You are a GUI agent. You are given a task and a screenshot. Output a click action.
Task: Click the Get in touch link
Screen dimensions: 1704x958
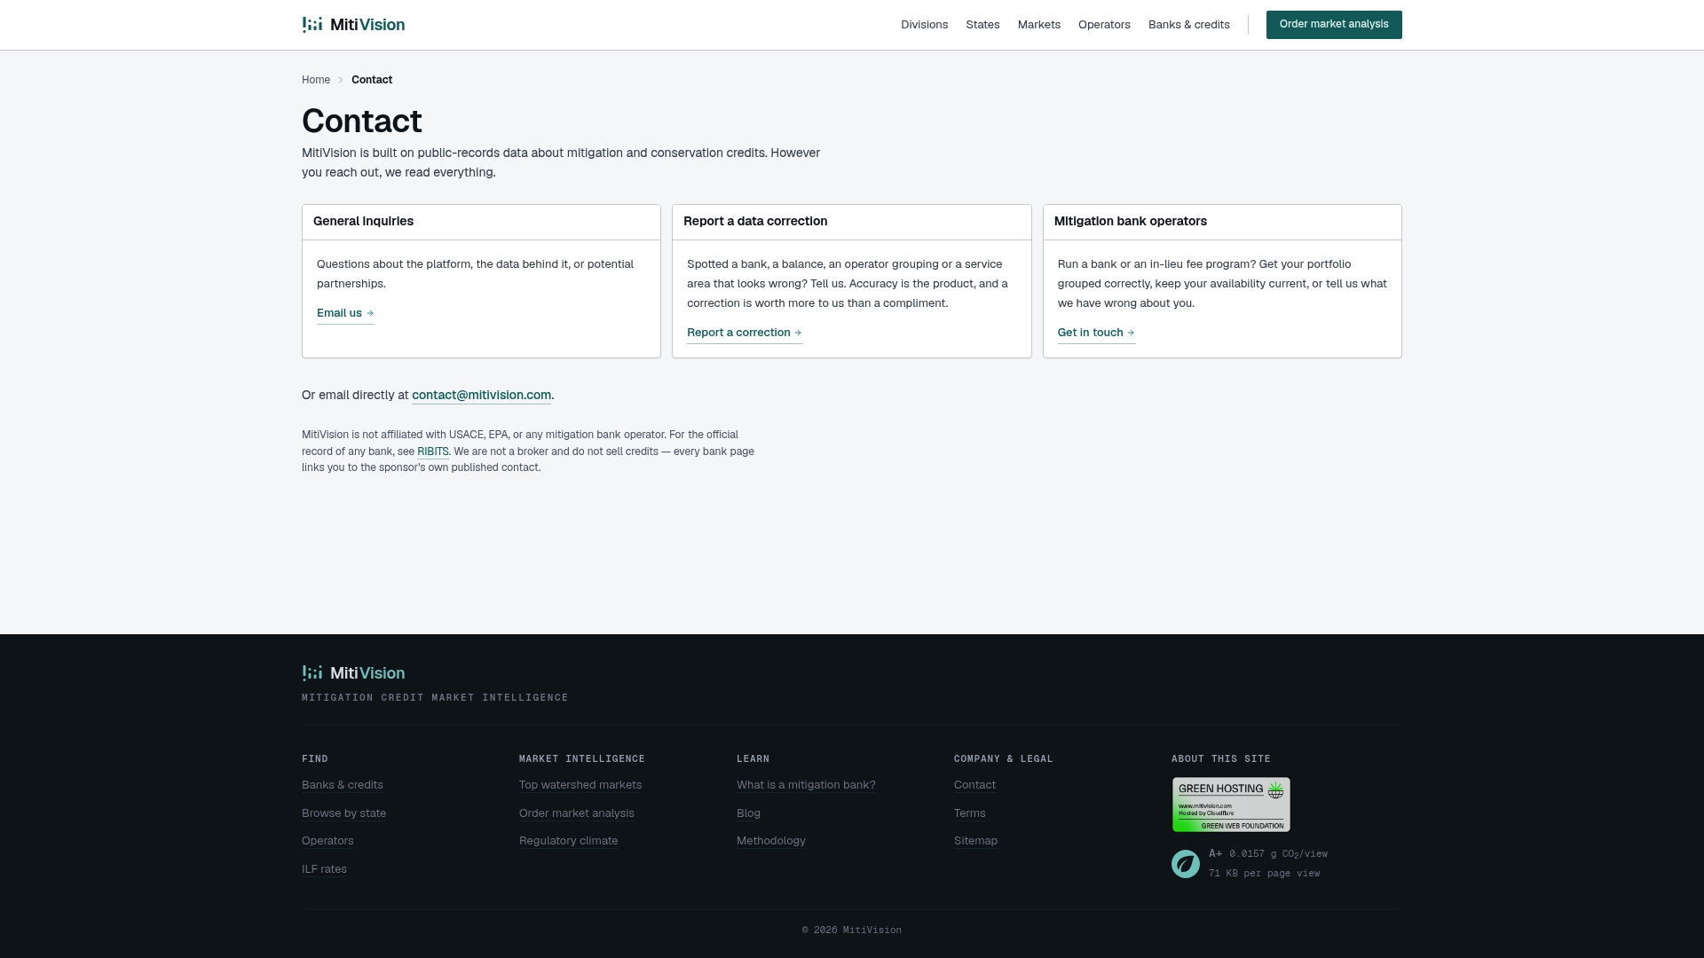coord(1096,333)
